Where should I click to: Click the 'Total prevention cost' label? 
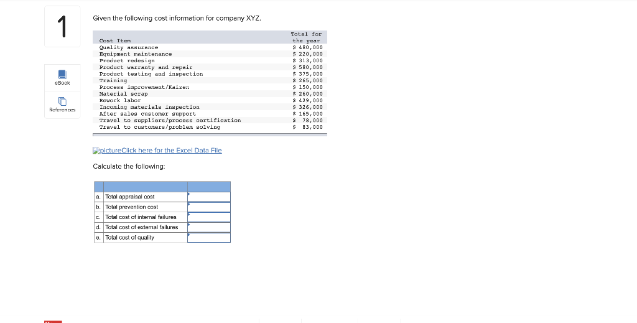pyautogui.click(x=132, y=207)
